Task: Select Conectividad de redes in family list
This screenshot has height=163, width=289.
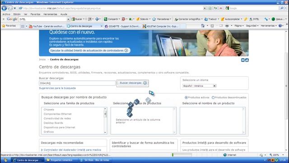Action: 57,119
